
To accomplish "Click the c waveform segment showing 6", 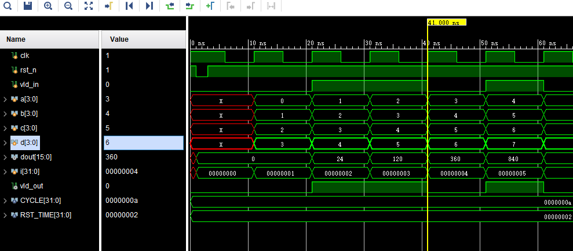I will (513, 130).
